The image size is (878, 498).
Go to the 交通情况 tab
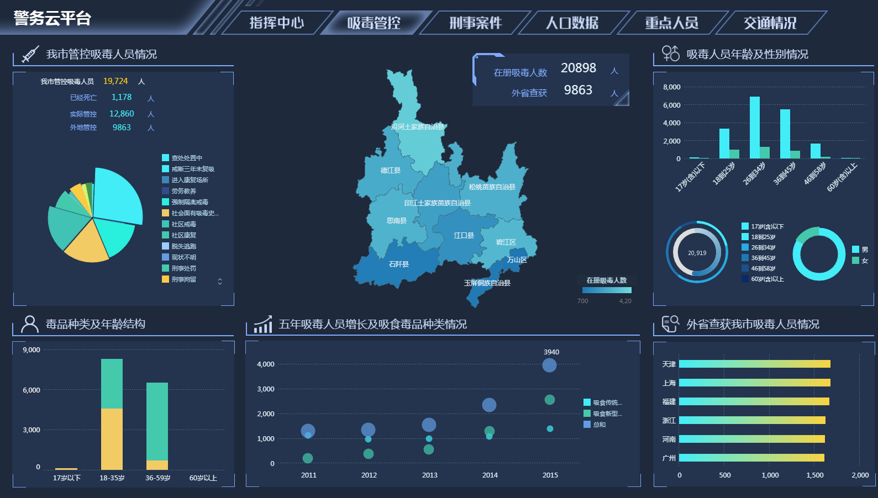tap(770, 23)
